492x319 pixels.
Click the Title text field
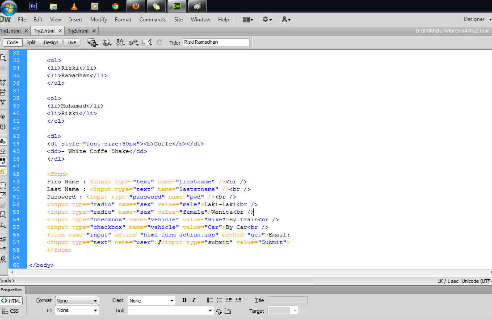point(216,42)
